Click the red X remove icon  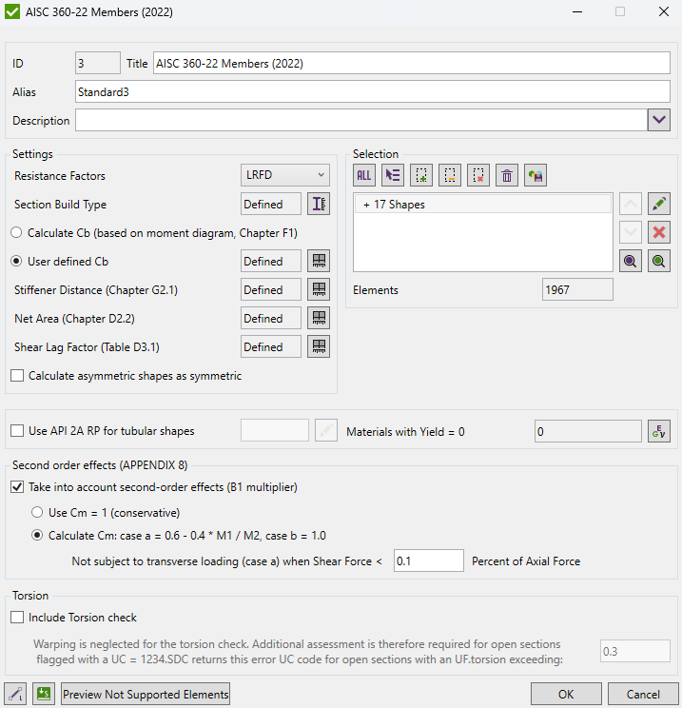tap(658, 232)
